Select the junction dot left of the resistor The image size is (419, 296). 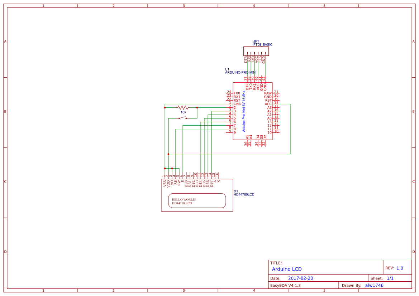click(x=165, y=107)
